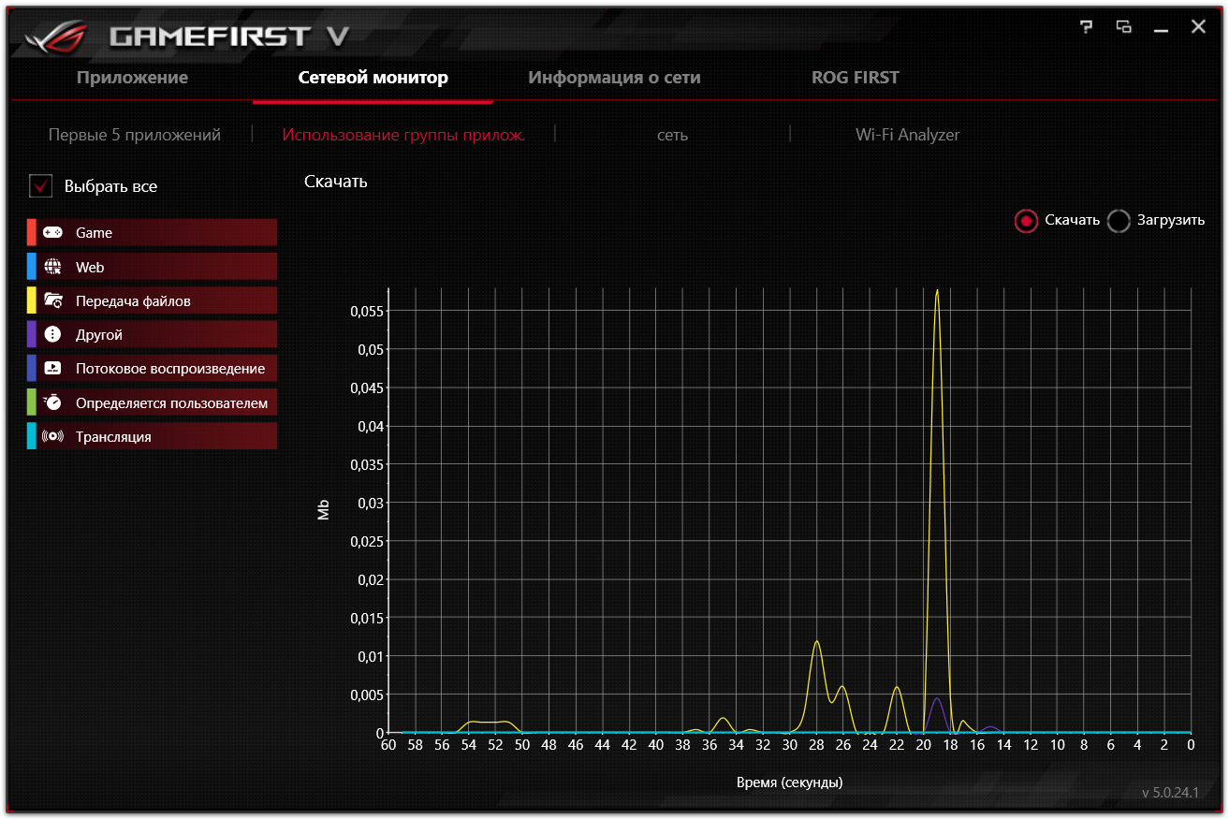The height and width of the screenshot is (819, 1229).
Task: Click the green Определяется пользователем color swatch
Action: pyautogui.click(x=32, y=402)
